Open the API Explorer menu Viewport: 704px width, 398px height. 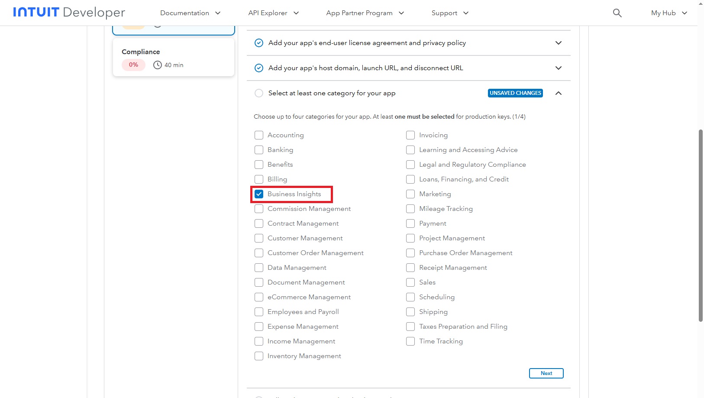273,13
